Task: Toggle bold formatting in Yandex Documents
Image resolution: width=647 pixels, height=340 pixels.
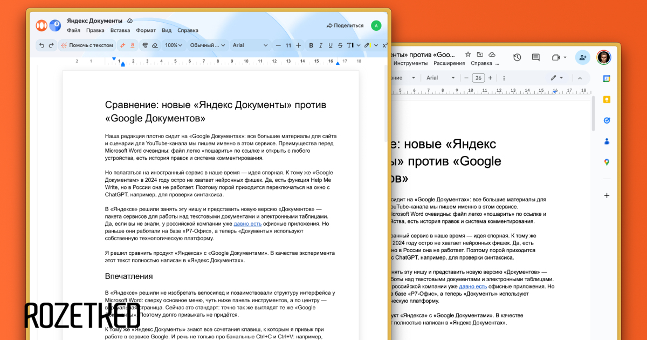Action: click(x=311, y=45)
